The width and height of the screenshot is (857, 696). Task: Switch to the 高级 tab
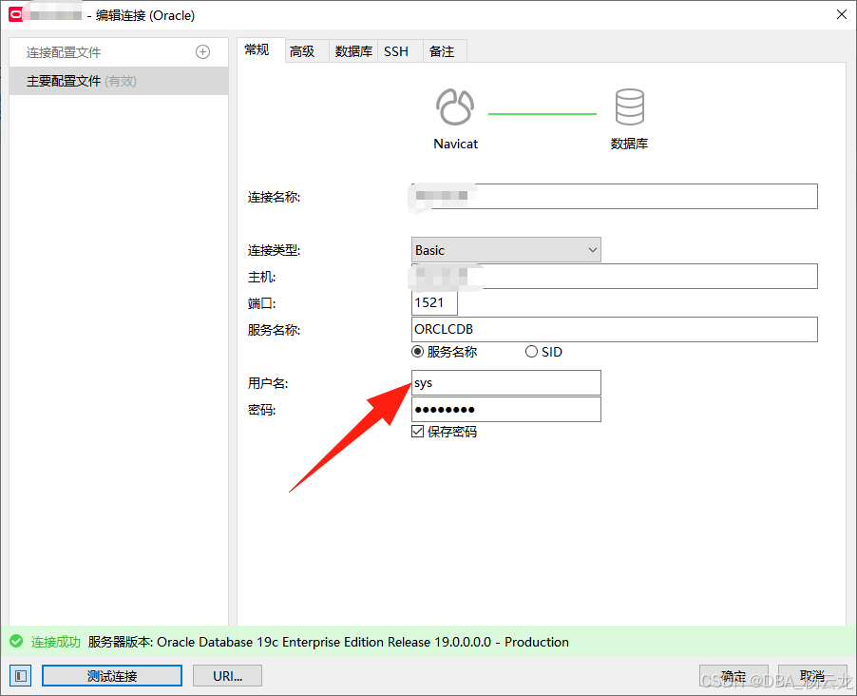tap(307, 51)
